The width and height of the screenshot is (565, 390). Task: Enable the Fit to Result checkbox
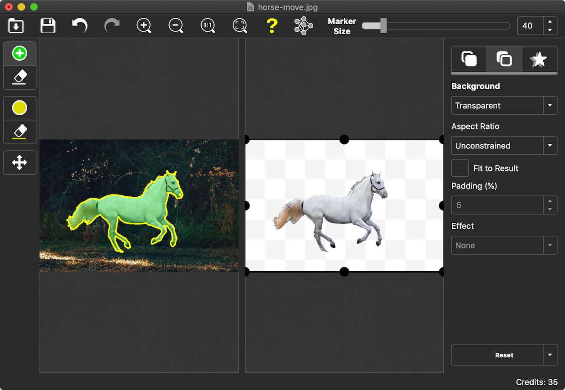pos(460,168)
